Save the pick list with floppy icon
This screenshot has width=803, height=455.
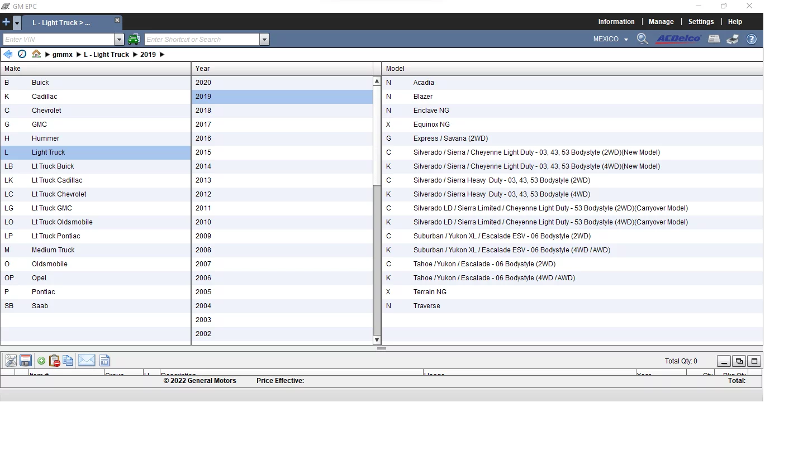point(26,361)
